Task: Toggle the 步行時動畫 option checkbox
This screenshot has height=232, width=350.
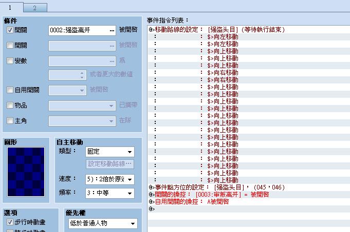Action: pyautogui.click(x=10, y=222)
